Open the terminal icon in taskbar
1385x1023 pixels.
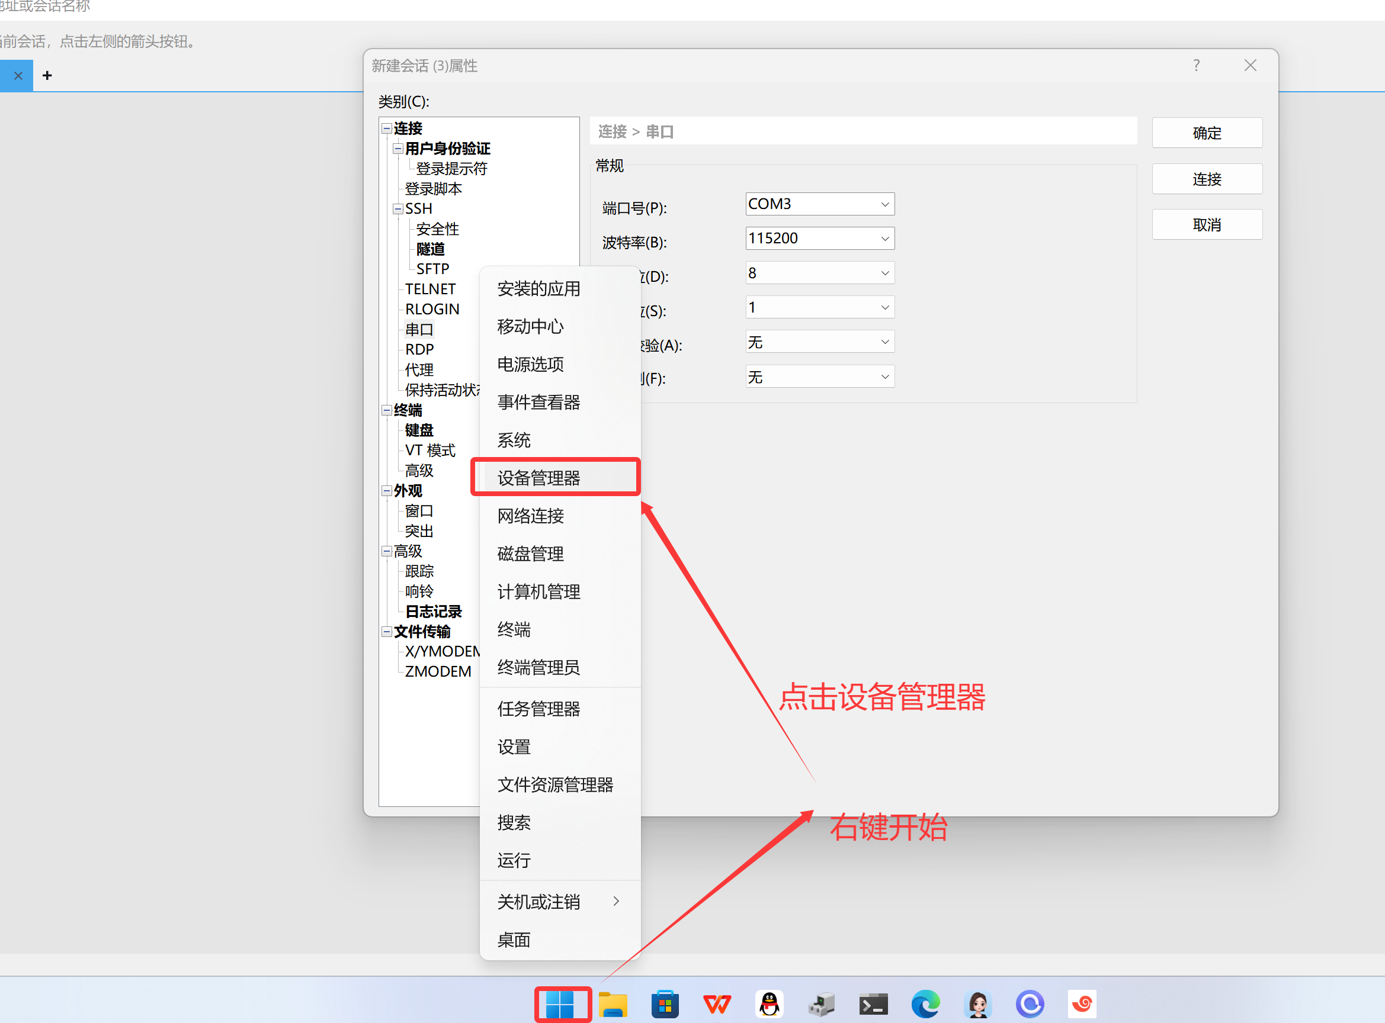[873, 1004]
